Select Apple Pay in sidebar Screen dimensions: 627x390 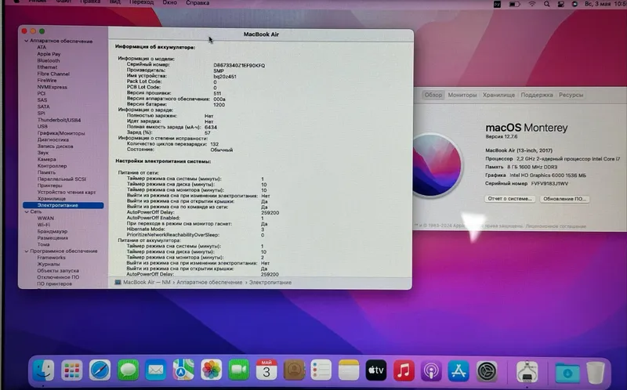(x=49, y=54)
